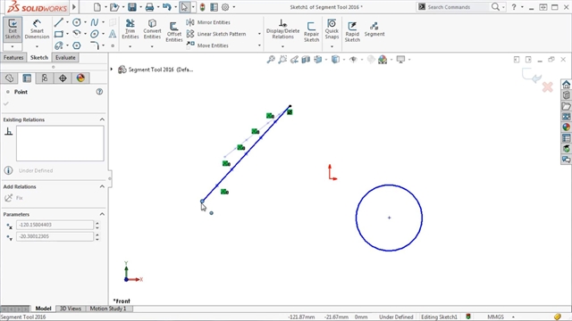This screenshot has height=321, width=572.
Task: Click the Mirror Entities button
Action: pos(208,22)
